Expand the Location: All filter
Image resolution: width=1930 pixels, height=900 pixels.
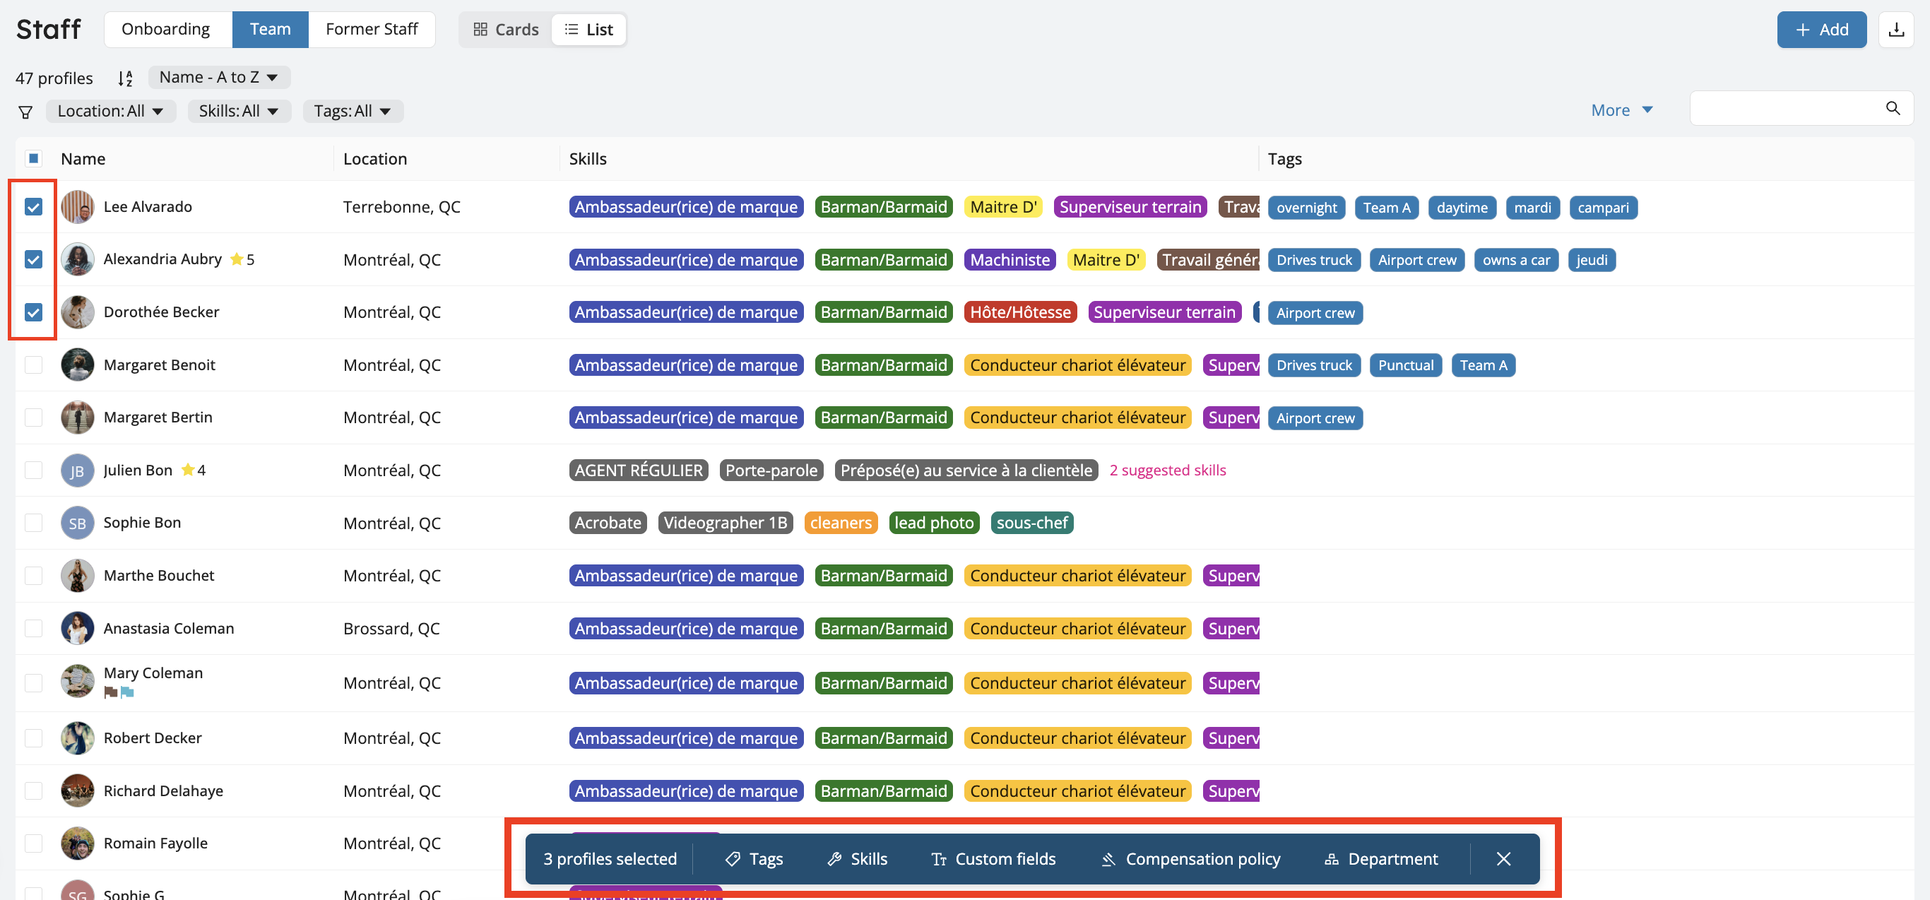point(110,111)
